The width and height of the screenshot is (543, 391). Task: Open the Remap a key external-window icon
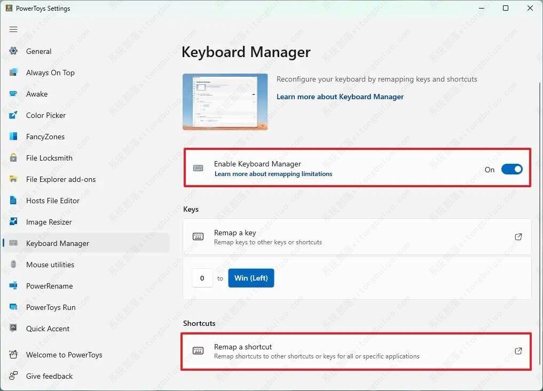tap(518, 237)
